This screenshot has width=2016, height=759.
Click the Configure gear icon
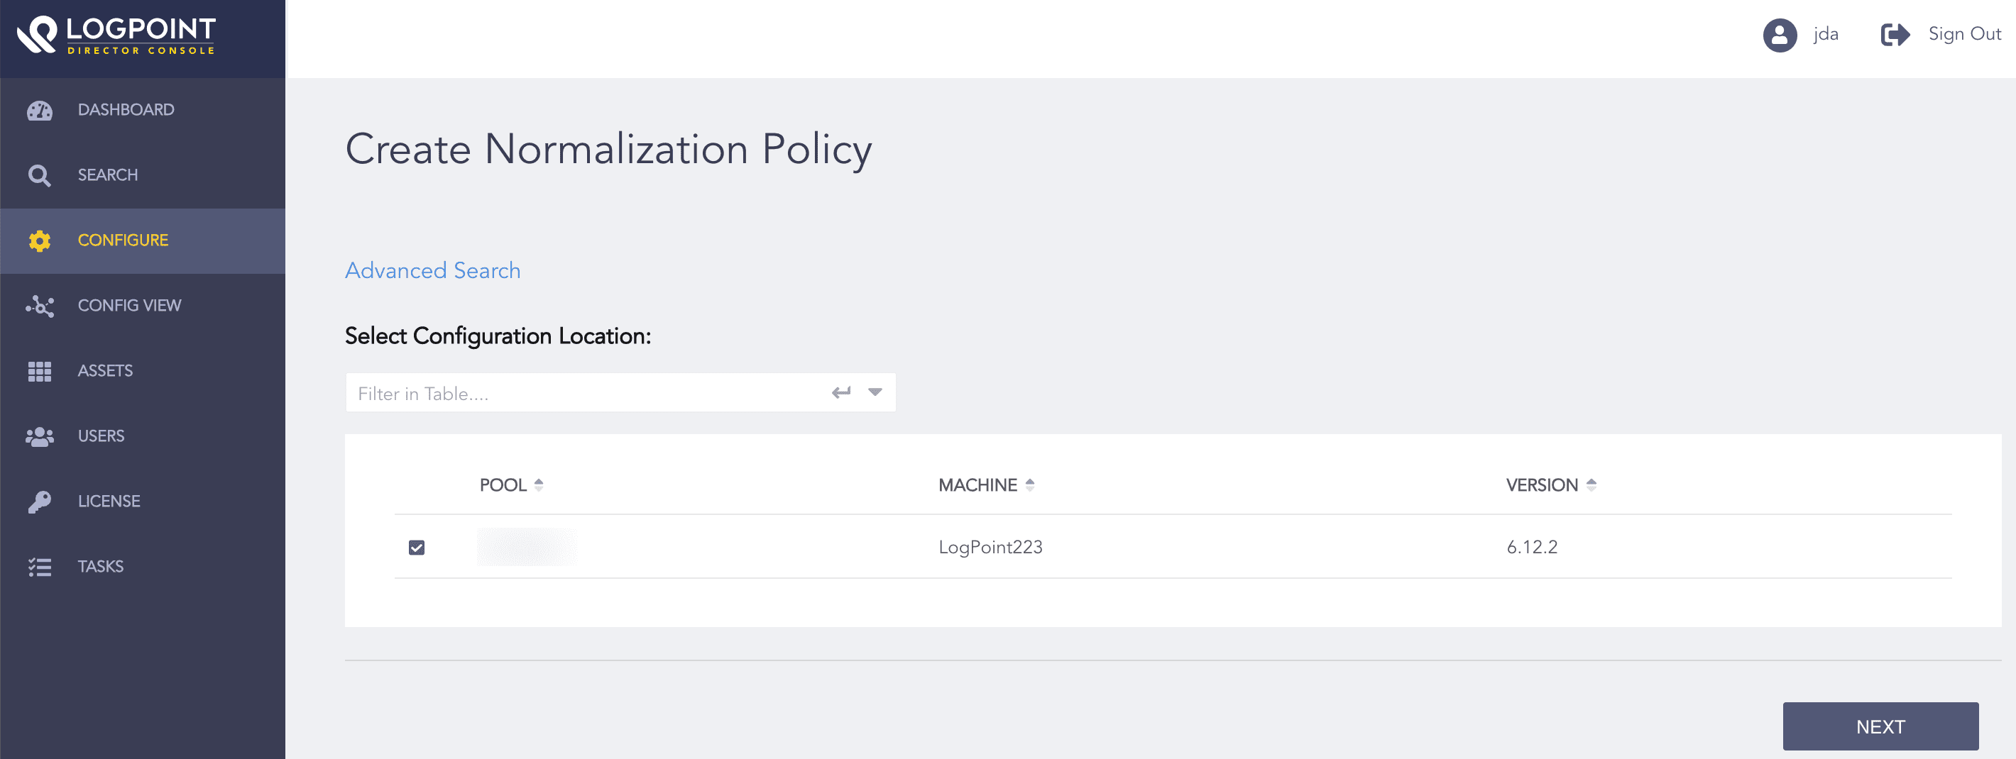tap(39, 240)
